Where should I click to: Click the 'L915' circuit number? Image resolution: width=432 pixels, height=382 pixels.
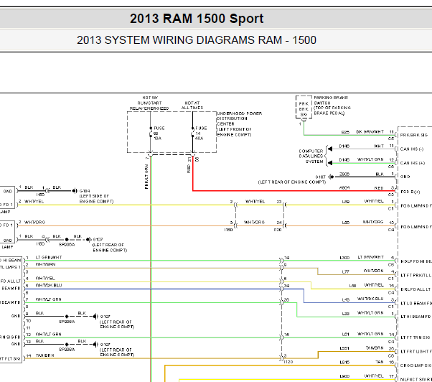[344, 362]
